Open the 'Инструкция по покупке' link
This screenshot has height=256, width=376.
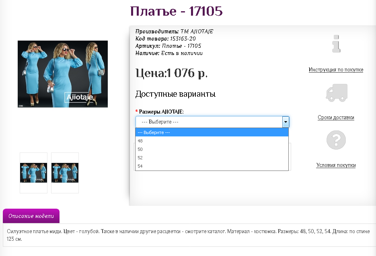pyautogui.click(x=336, y=70)
